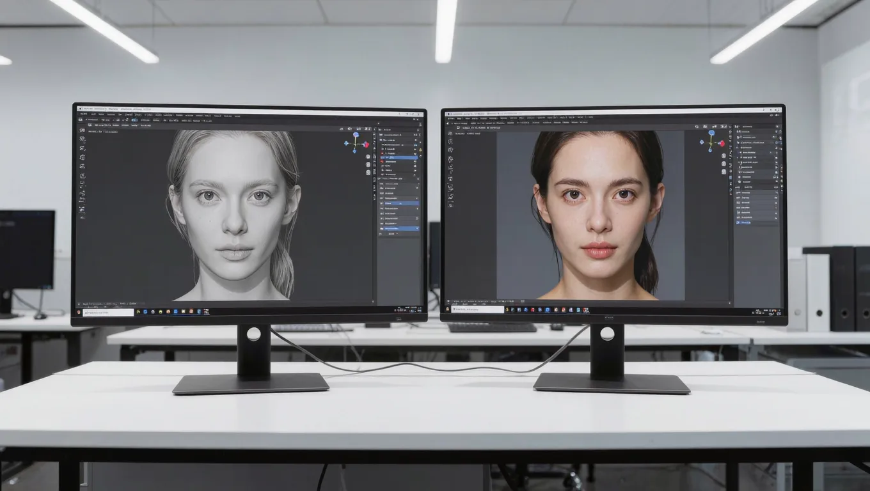Open the Windows Start button on left monitor

79,312
